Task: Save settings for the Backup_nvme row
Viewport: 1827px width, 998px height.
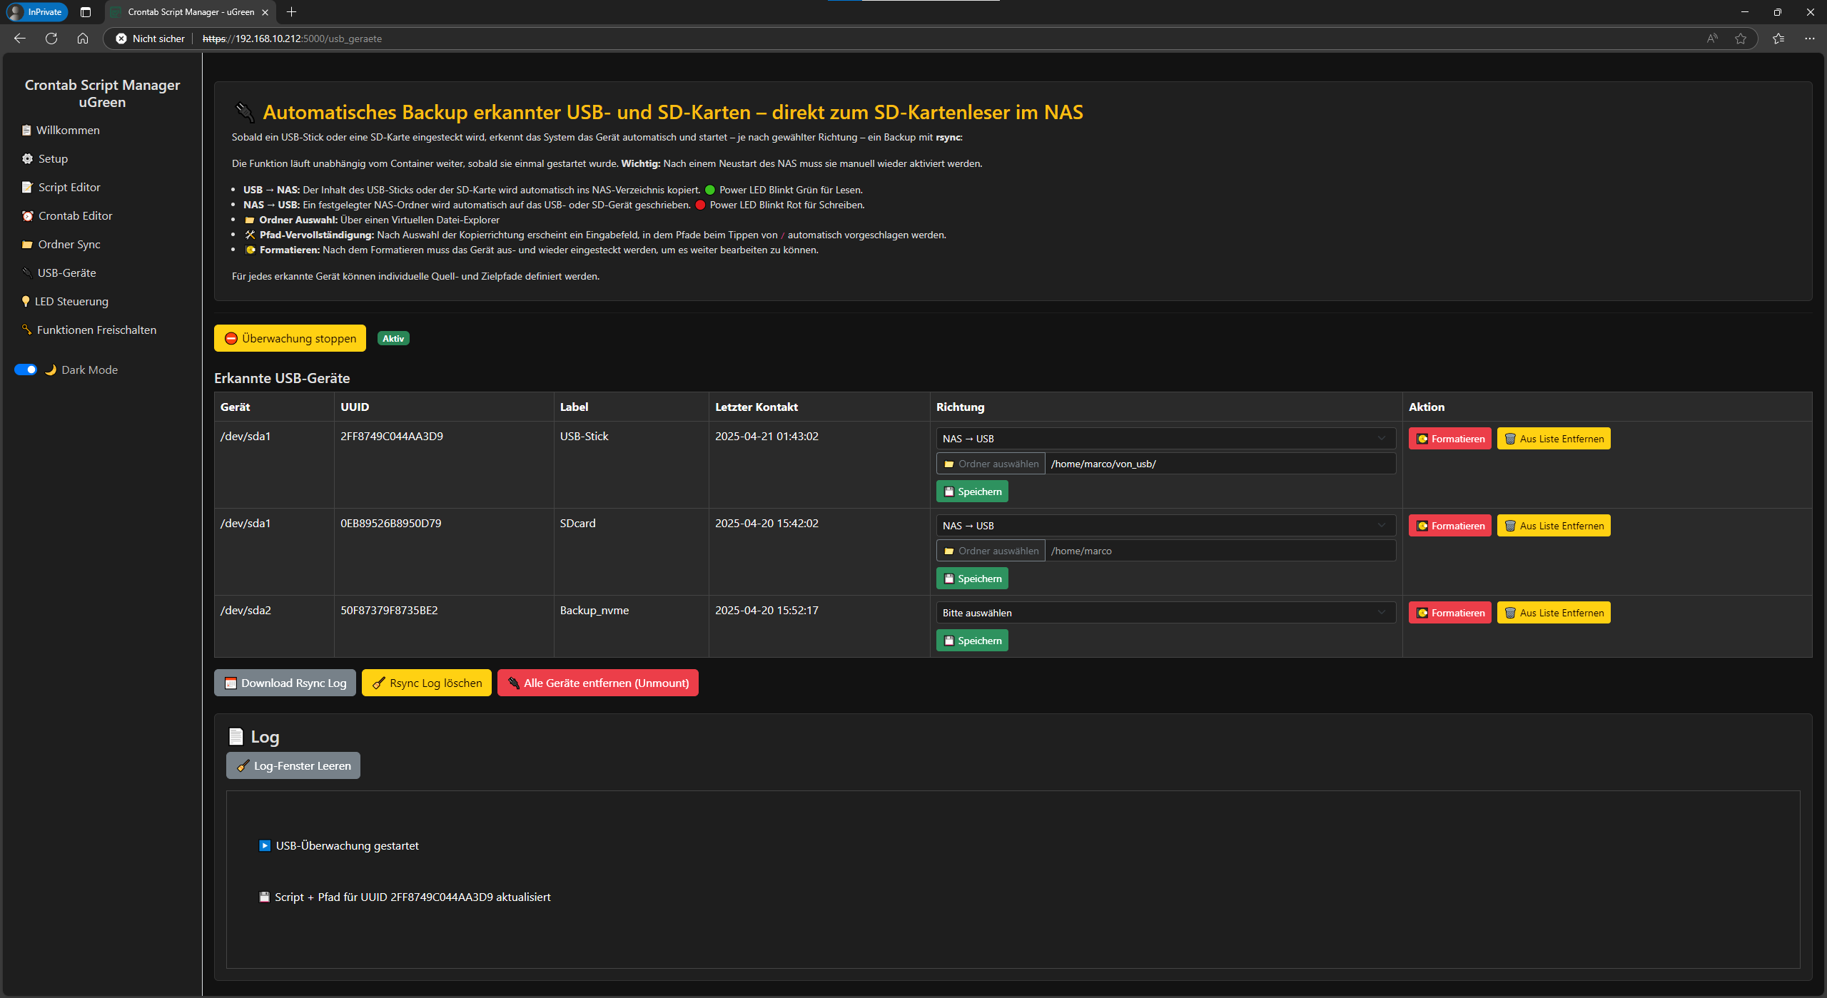Action: pyautogui.click(x=972, y=641)
